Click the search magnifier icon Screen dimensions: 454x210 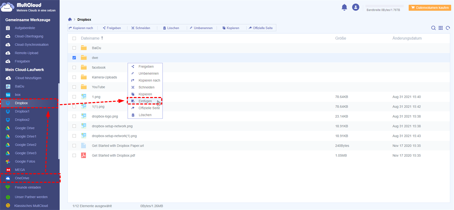(433, 28)
